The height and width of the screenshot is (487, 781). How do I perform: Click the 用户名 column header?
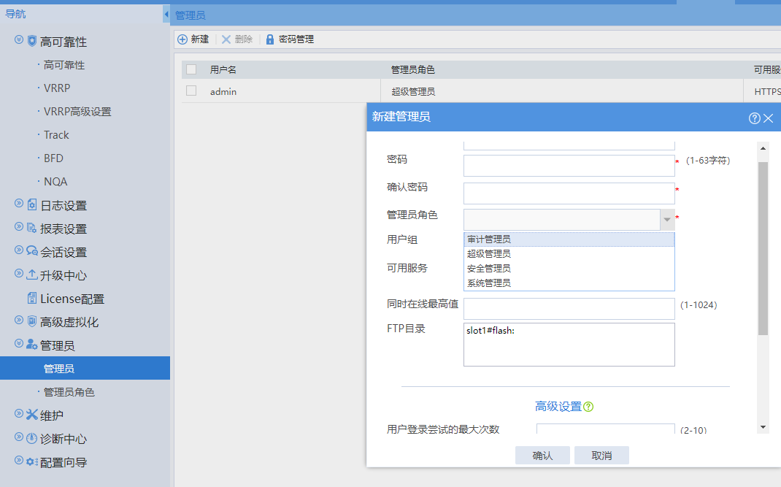pyautogui.click(x=223, y=70)
